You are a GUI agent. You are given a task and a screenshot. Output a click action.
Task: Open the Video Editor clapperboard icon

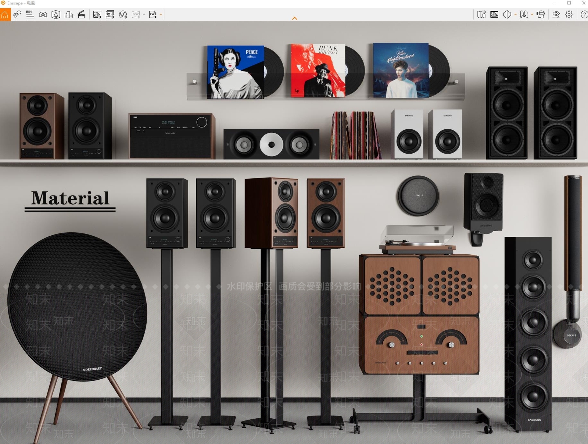click(x=82, y=15)
